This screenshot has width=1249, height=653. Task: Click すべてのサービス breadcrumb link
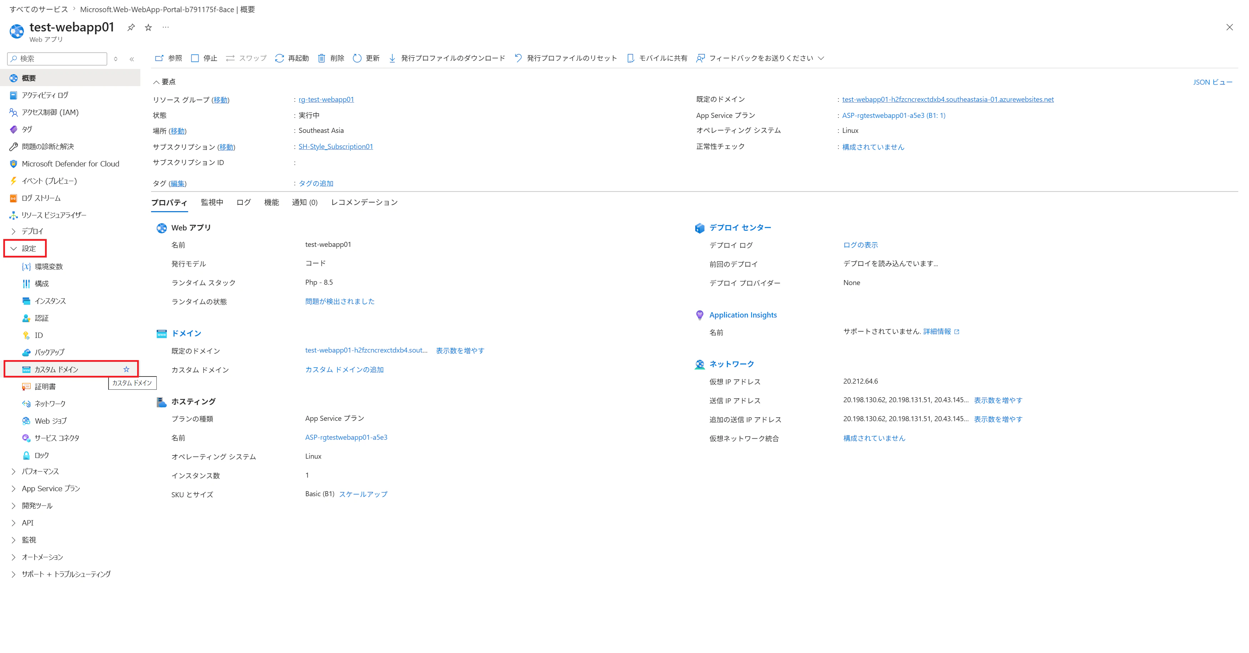39,9
